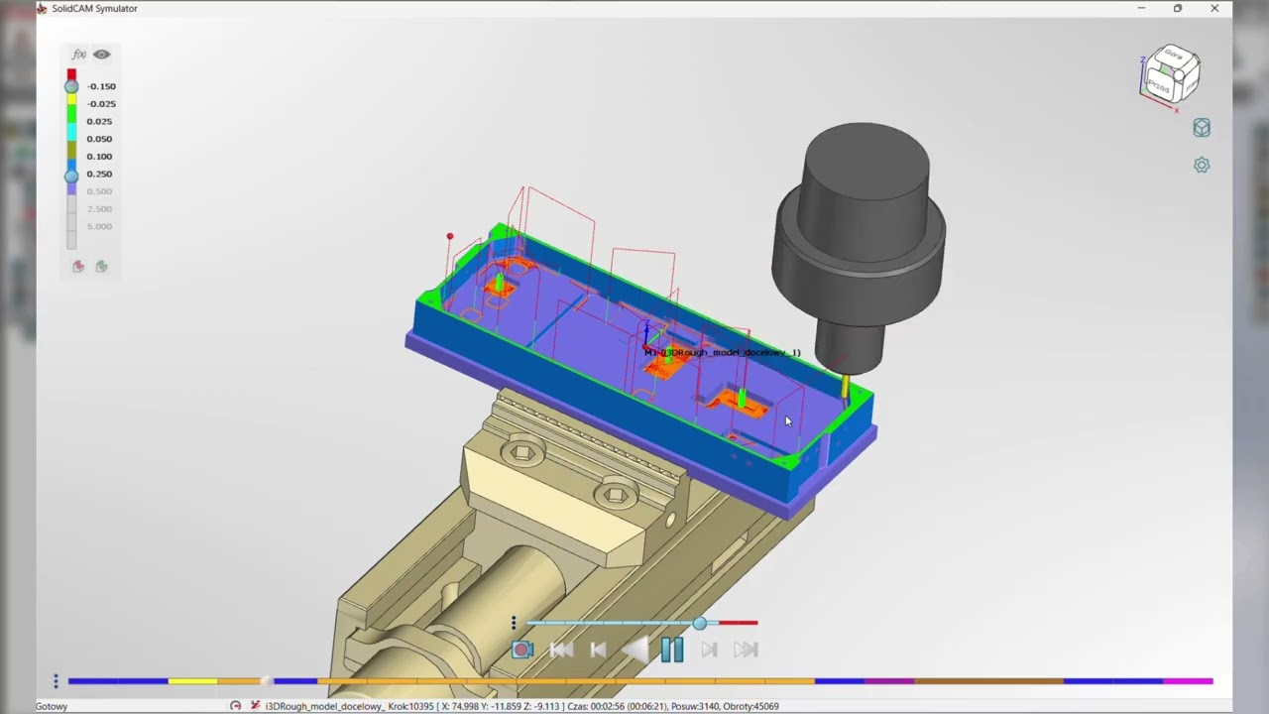Click the simulation speed slider handle
Viewport: 1269px width, 714px height.
(x=700, y=623)
